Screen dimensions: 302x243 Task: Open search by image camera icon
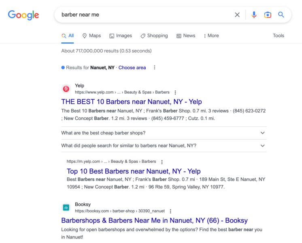click(x=268, y=15)
